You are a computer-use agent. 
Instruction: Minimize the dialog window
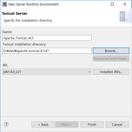click(x=100, y=4)
